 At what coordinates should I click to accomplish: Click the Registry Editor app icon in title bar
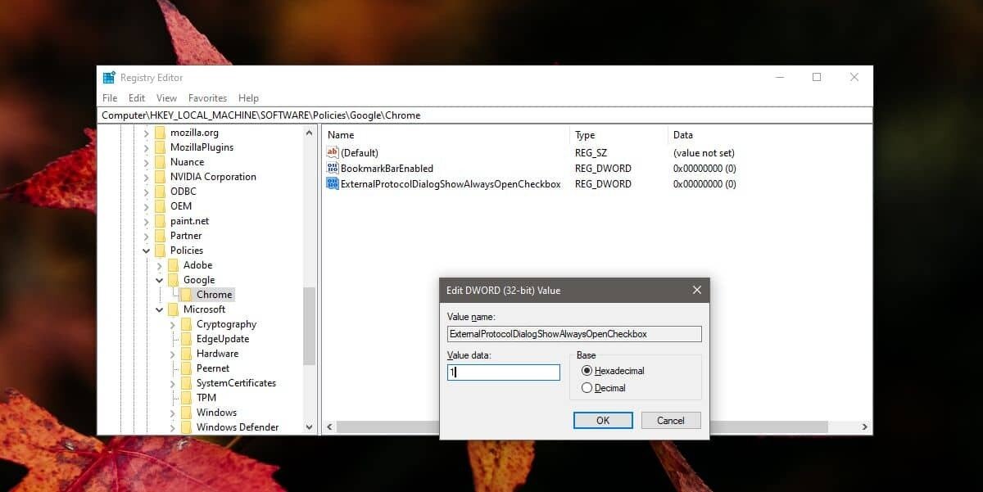109,77
